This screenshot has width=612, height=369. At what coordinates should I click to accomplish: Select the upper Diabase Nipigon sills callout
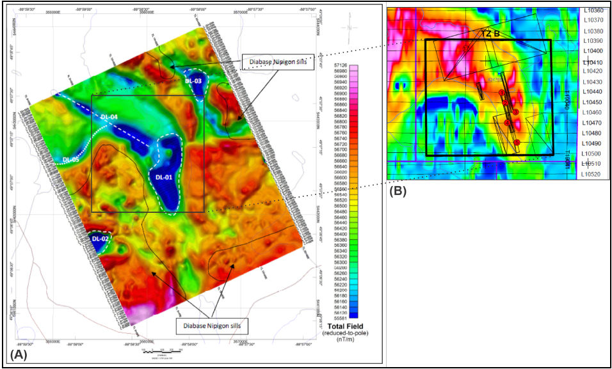pos(278,62)
